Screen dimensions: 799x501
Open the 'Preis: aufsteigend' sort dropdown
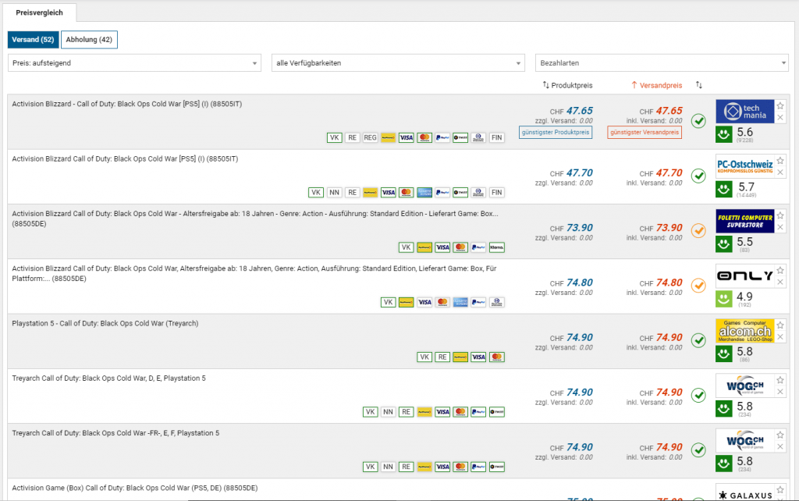[134, 63]
